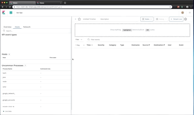194x115 pixels.
Task: Open the user avatar menu
Action: tap(182, 13)
